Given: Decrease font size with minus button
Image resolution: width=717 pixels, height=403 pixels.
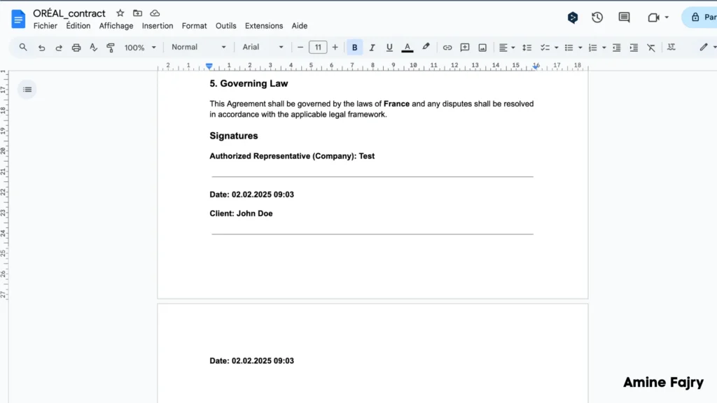Looking at the screenshot, I should pos(300,47).
